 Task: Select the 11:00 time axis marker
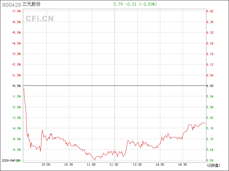91,164
